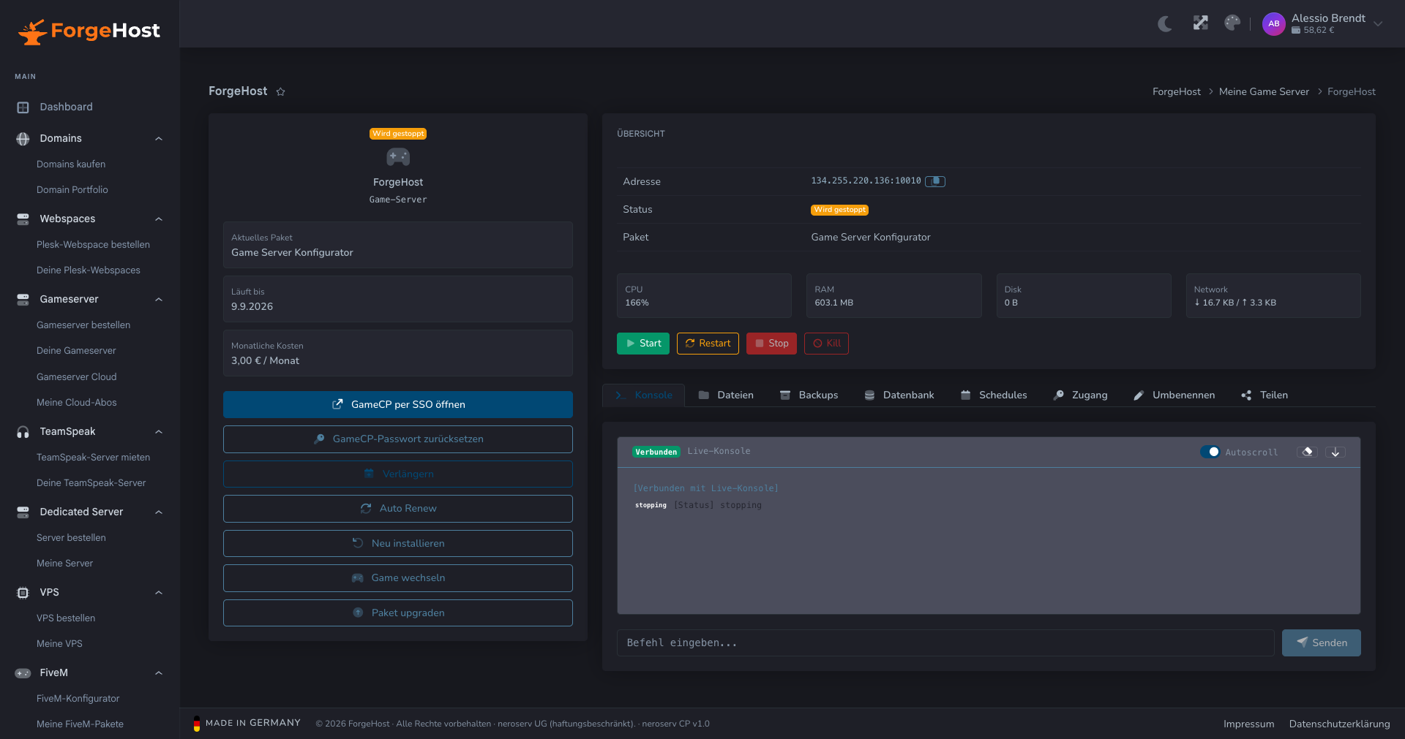Screen dimensions: 1405x739
Task: Kill the server process
Action: pos(826,344)
